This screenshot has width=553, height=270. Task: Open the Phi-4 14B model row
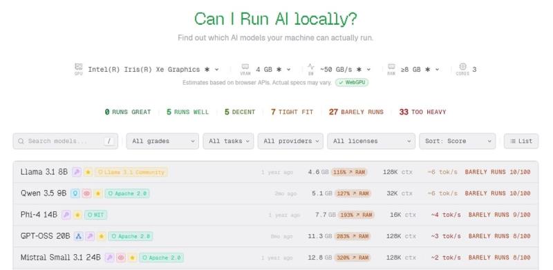(276, 215)
